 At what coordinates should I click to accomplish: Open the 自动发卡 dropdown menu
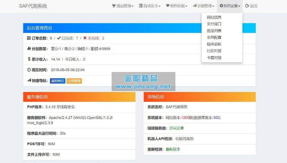click(x=150, y=6)
